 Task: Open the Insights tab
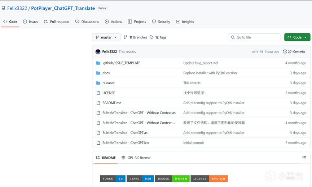tap(185, 22)
